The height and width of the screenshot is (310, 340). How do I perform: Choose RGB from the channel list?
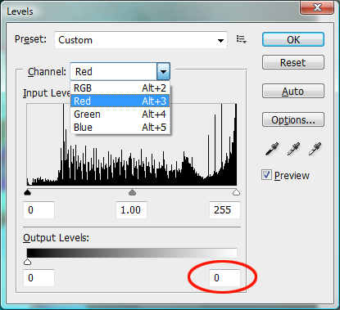click(120, 88)
